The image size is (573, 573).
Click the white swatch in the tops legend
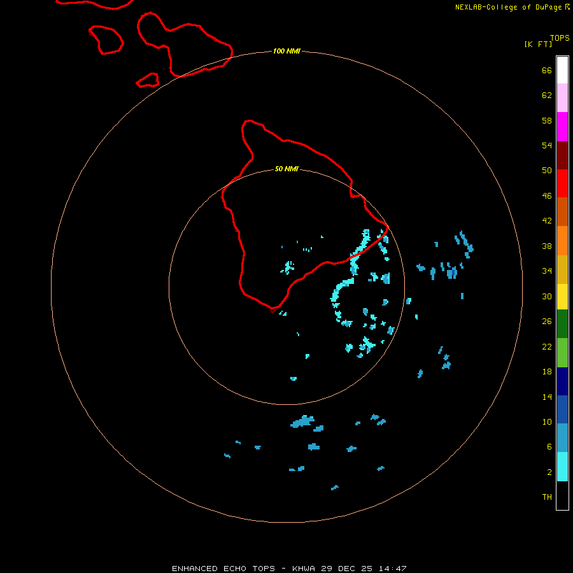click(x=562, y=70)
